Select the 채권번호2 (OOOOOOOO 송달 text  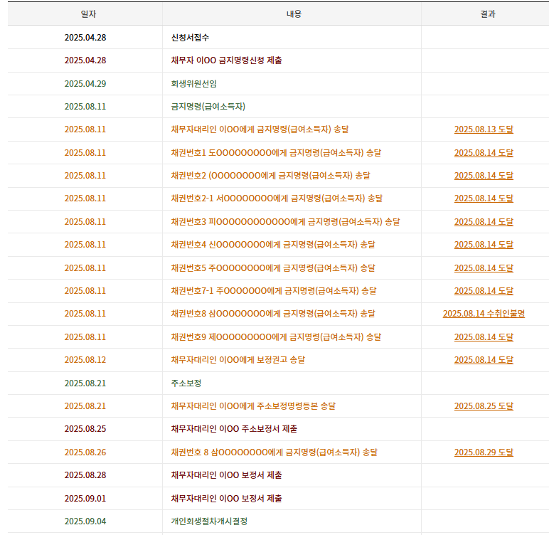point(270,176)
